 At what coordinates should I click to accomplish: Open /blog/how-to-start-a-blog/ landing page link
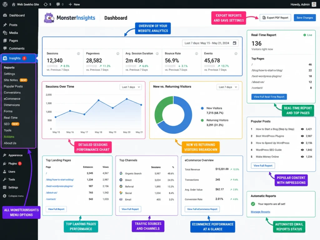[x=60, y=180]
